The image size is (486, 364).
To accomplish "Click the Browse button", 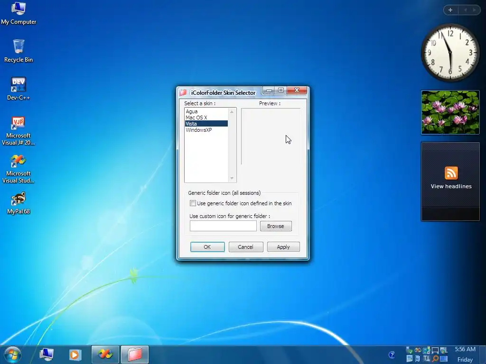I will click(x=276, y=226).
